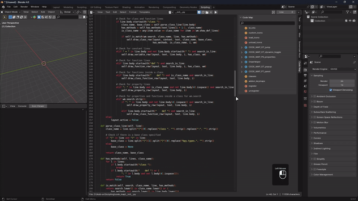This screenshot has width=358, height=201.
Task: Open the View Layer properties tab icon
Action: [x=305, y=81]
